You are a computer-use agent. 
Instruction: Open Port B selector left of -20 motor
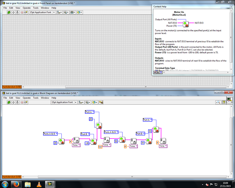[85, 134]
